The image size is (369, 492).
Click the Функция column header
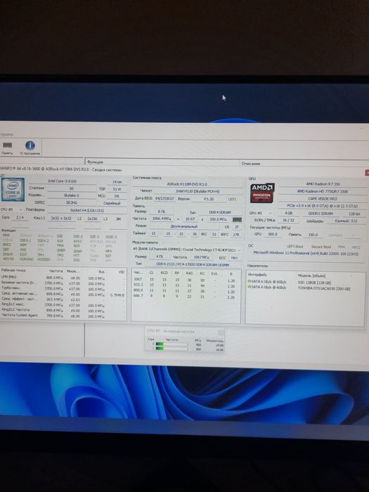tap(95, 162)
